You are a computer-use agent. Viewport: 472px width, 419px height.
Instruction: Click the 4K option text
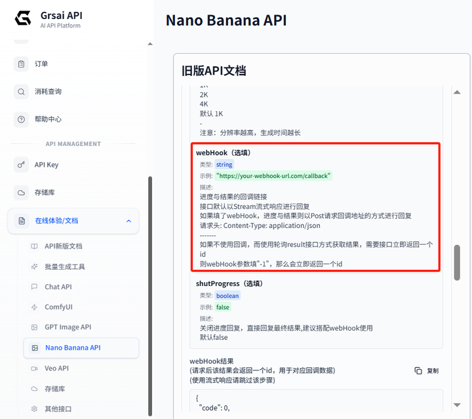204,104
